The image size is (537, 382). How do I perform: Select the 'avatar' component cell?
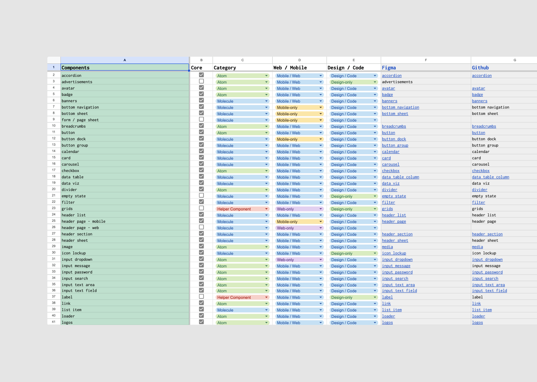tap(125, 88)
